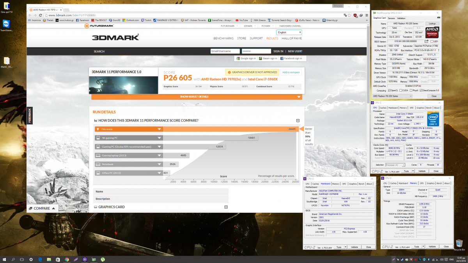
Task: Sign in with Facebook
Action: [x=291, y=58]
